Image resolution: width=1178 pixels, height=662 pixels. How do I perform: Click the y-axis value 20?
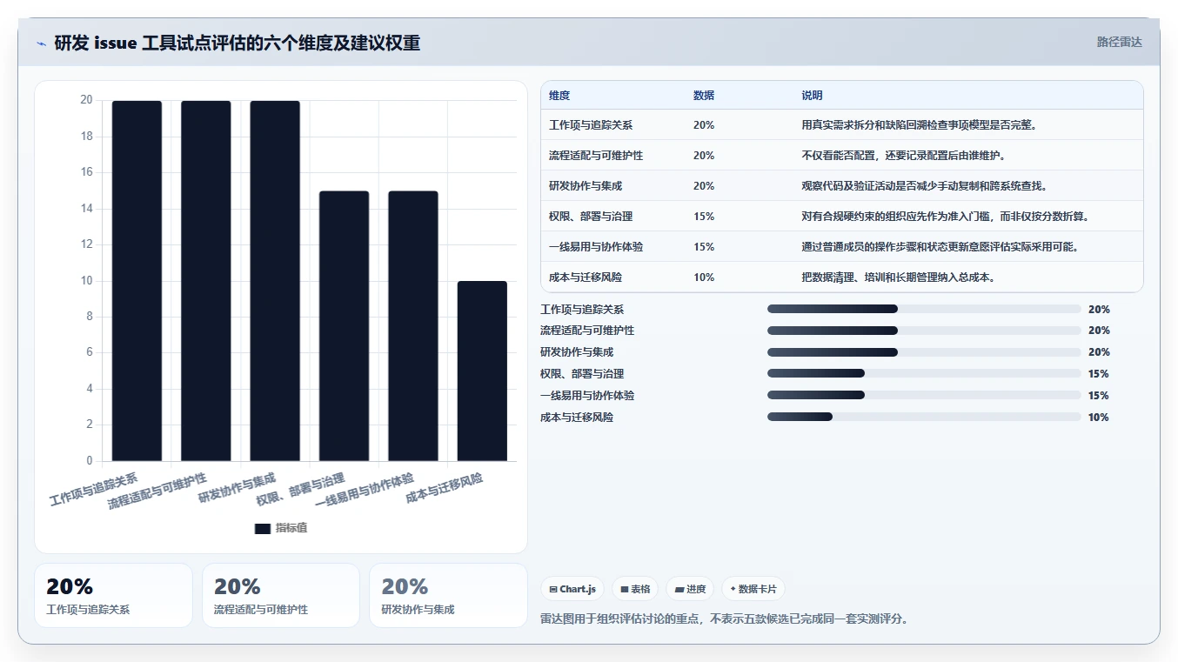[86, 100]
